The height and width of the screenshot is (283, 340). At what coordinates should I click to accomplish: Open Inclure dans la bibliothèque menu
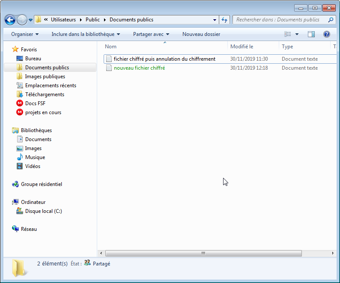pyautogui.click(x=86, y=34)
